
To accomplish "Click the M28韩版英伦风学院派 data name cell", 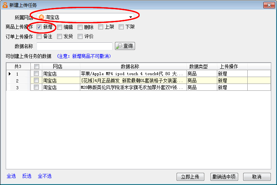I will pos(133,87).
